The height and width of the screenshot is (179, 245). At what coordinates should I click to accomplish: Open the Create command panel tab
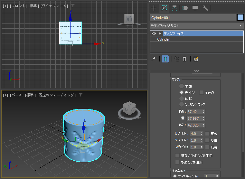click(154, 8)
